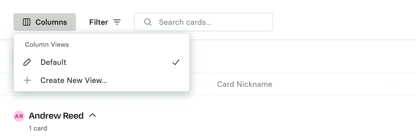
Task: Click the pencil icon beside Default
Action: tap(27, 62)
